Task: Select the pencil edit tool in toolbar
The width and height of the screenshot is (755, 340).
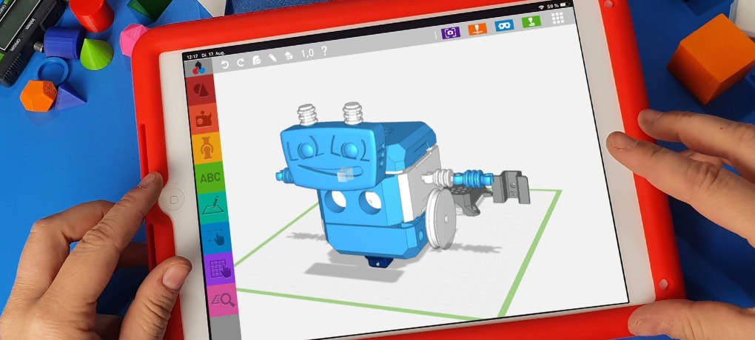Action: click(272, 58)
